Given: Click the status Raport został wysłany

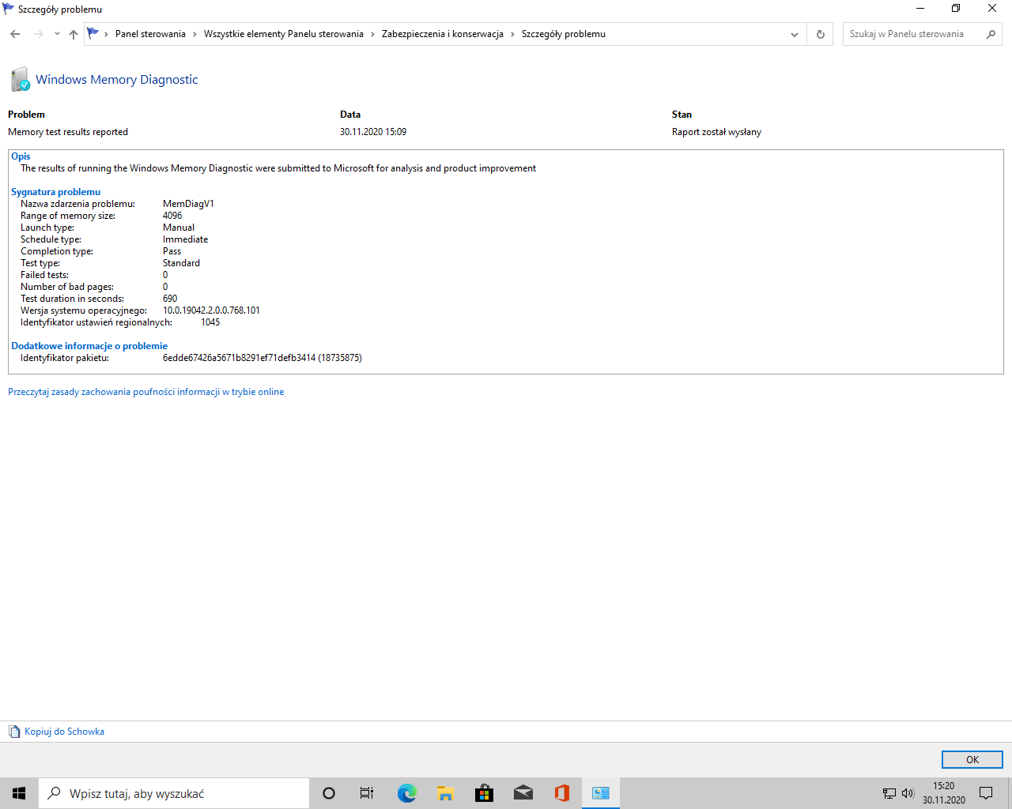Looking at the screenshot, I should coord(716,132).
